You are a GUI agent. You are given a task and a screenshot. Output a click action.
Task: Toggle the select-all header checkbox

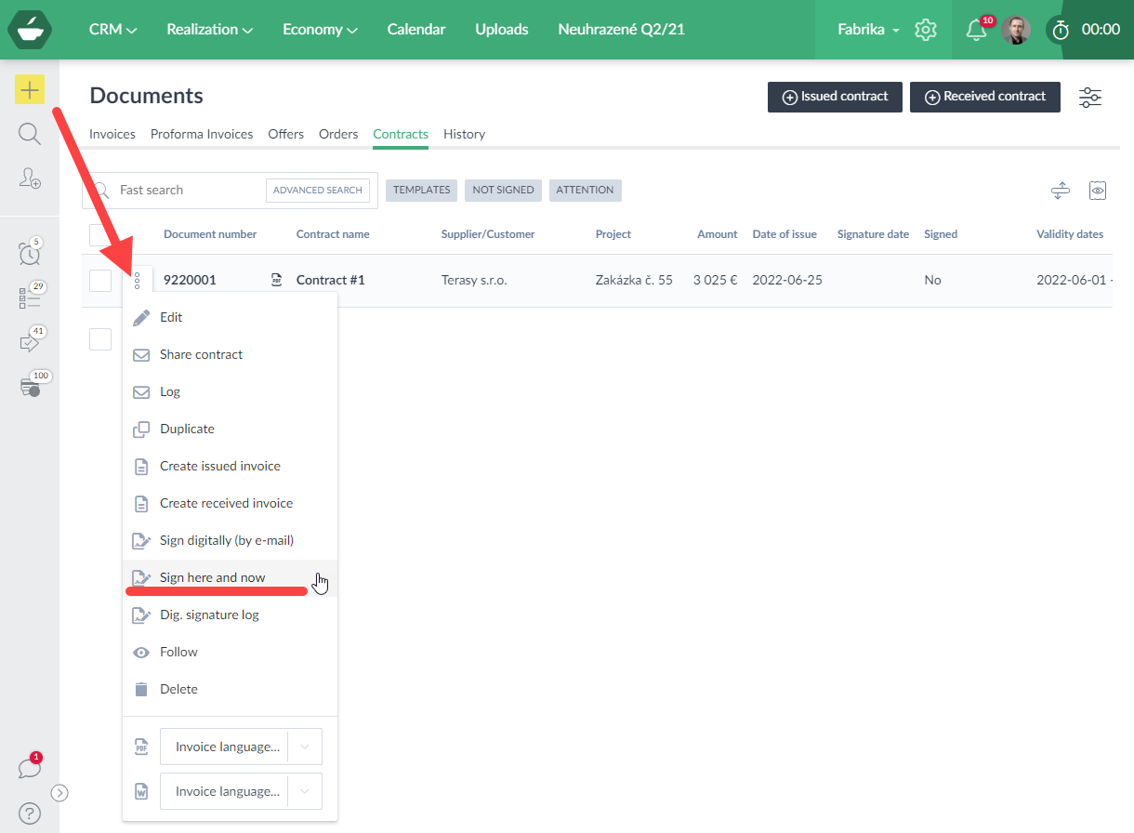tap(100, 234)
